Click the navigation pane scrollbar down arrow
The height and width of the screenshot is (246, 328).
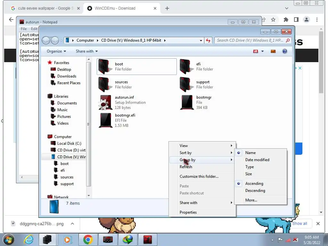pyautogui.click(x=89, y=196)
